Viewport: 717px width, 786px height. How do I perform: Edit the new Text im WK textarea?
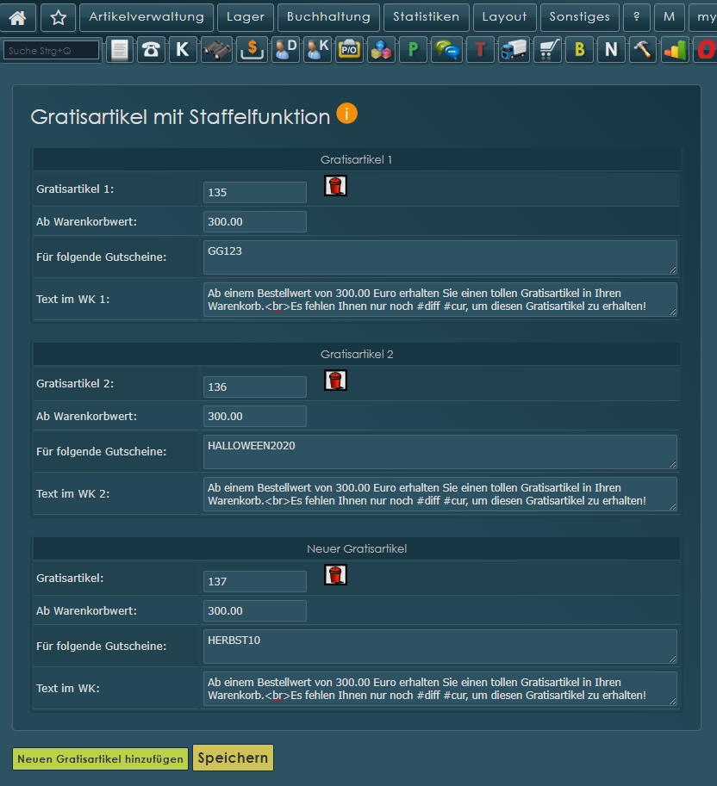tap(440, 688)
